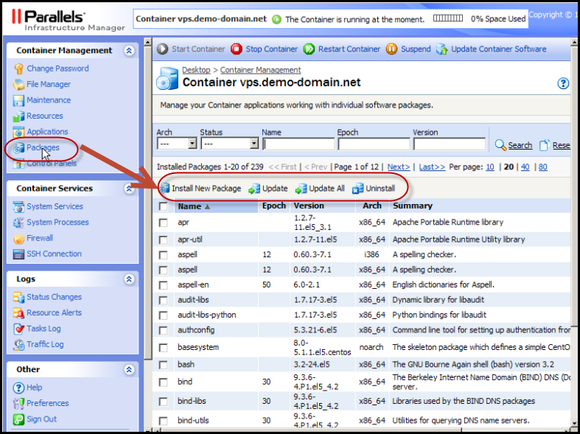Click the Search magnifier icon
This screenshot has width=580, height=434.
pyautogui.click(x=500, y=145)
